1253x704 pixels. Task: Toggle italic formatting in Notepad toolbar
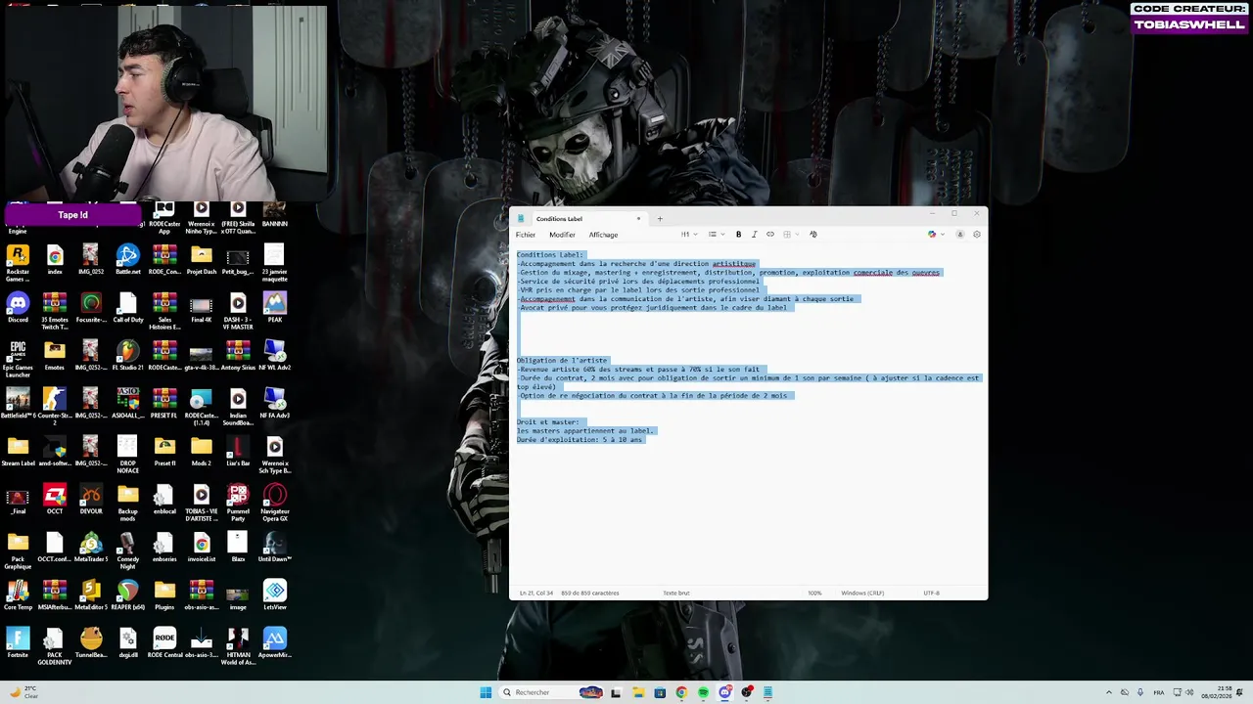pyautogui.click(x=754, y=235)
